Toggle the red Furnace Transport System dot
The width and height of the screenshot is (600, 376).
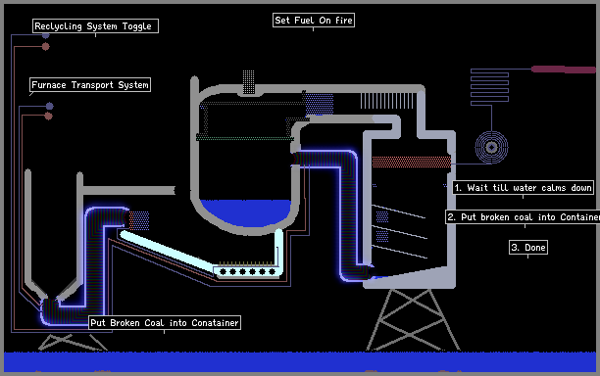pos(48,117)
